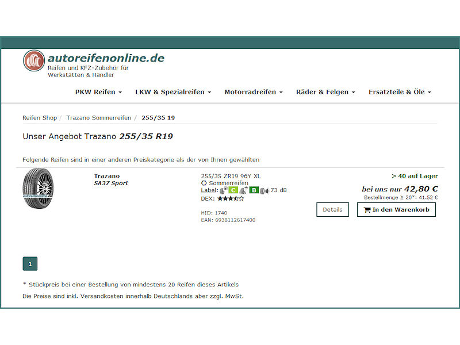Expand the Motorradreifen menu
The image size is (460, 345).
click(254, 92)
